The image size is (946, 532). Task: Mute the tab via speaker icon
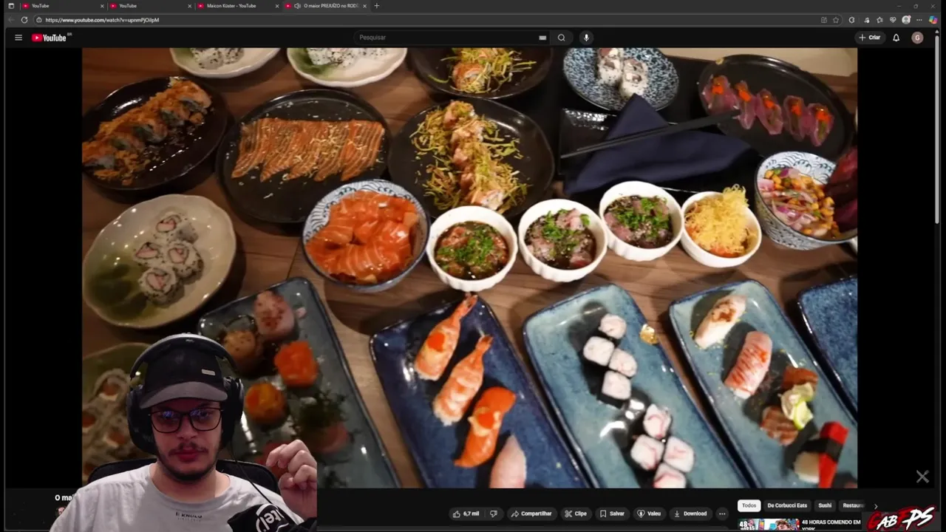pyautogui.click(x=297, y=6)
